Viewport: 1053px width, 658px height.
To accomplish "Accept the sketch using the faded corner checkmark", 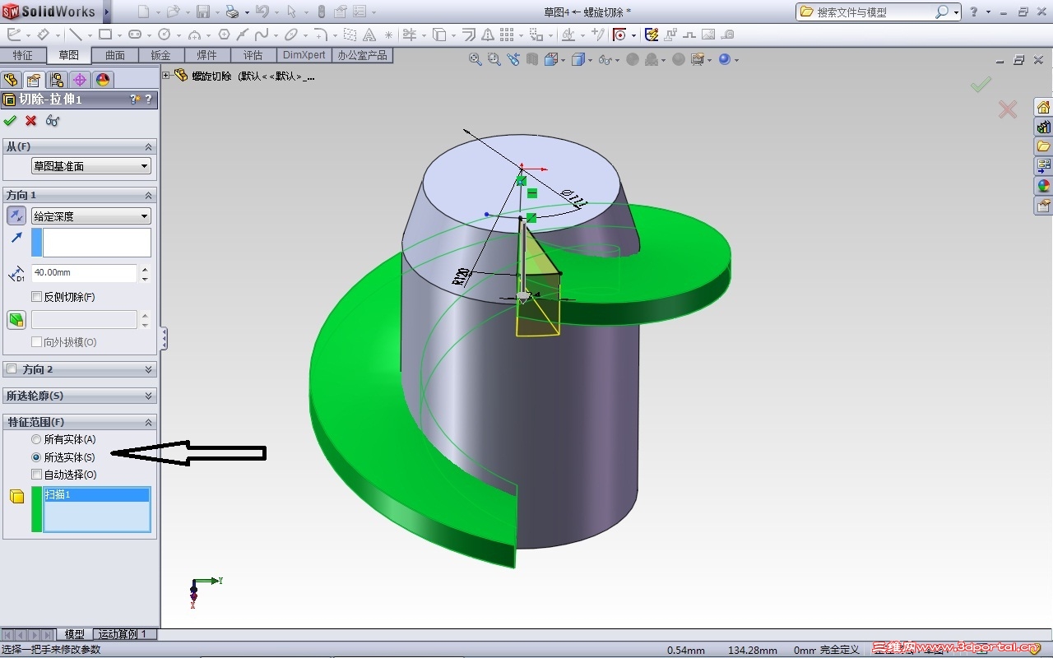I will 981,84.
